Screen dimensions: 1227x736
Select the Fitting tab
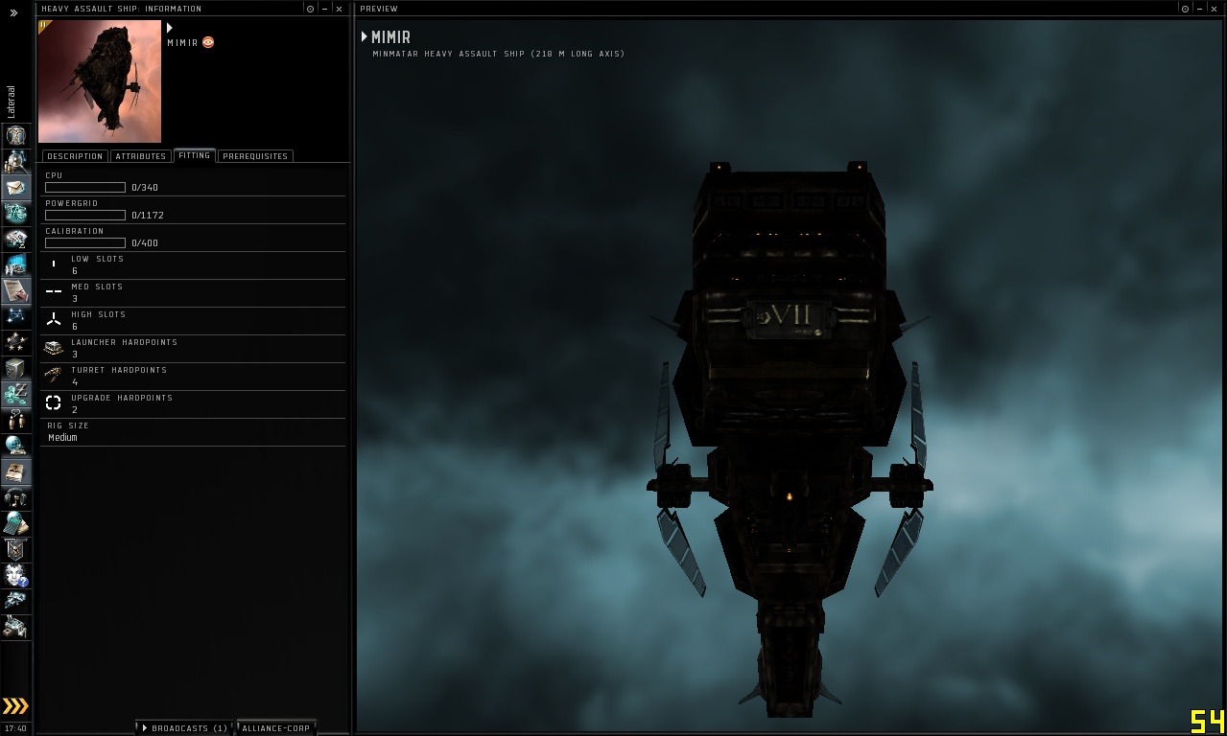pos(195,155)
